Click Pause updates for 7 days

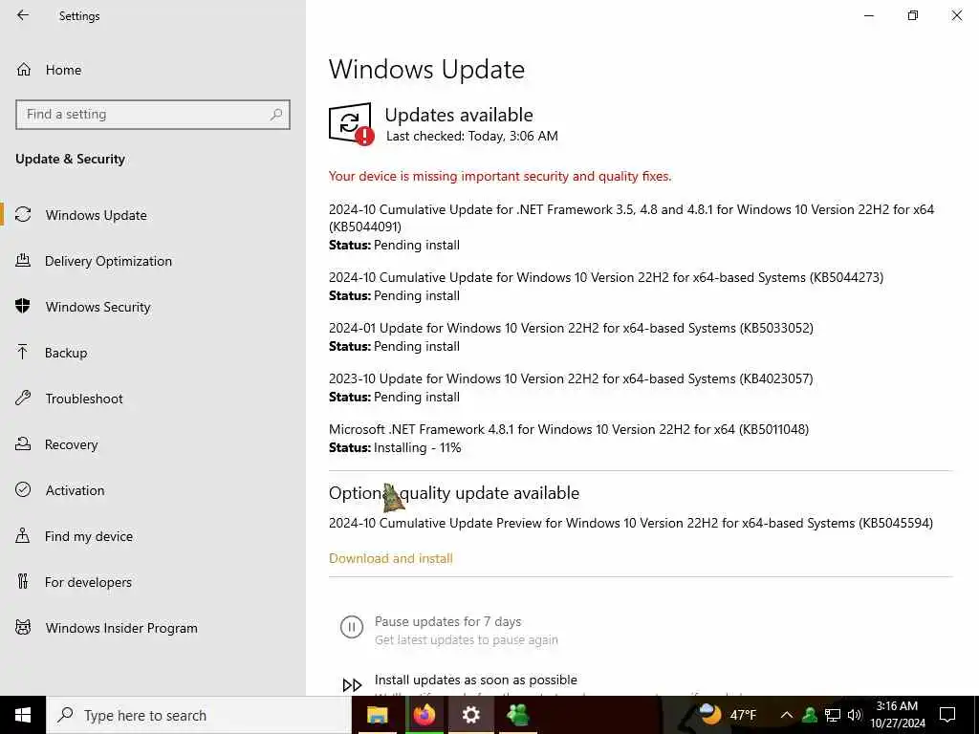(447, 621)
